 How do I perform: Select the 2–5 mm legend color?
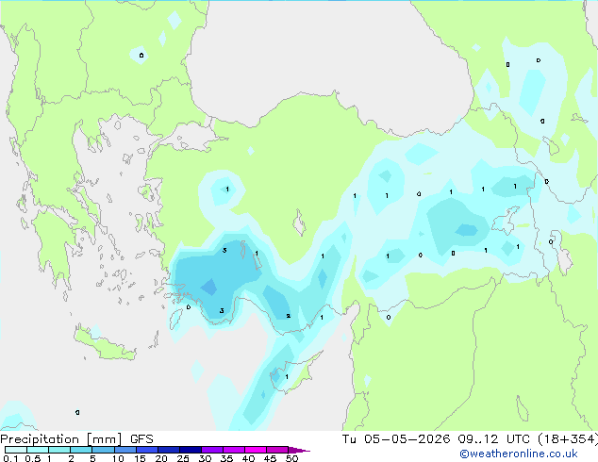[81, 450]
